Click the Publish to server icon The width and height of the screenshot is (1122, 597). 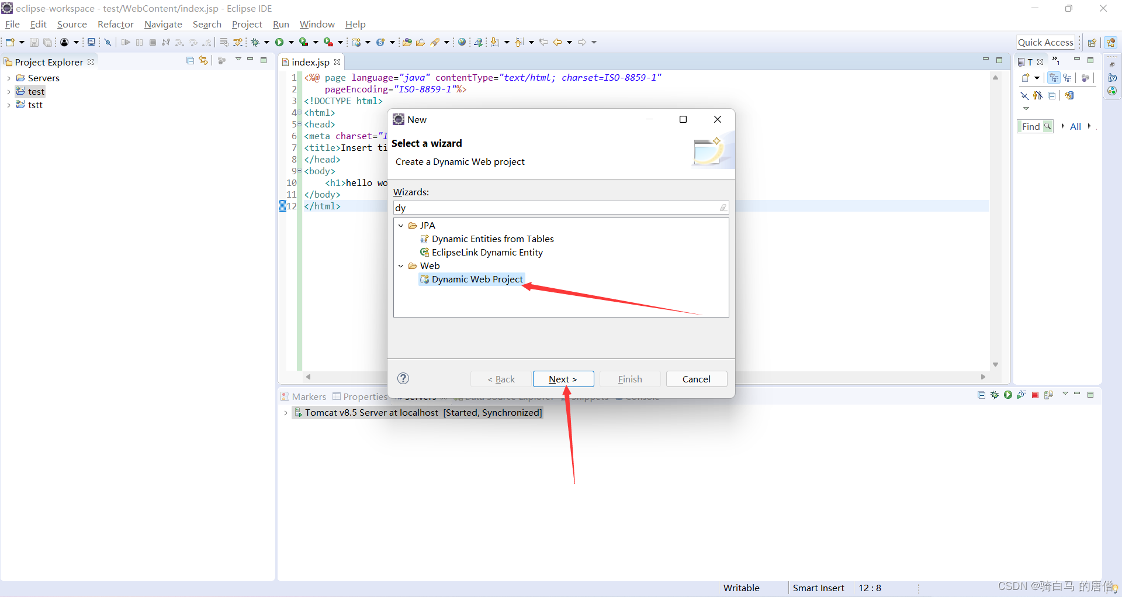(x=1048, y=395)
